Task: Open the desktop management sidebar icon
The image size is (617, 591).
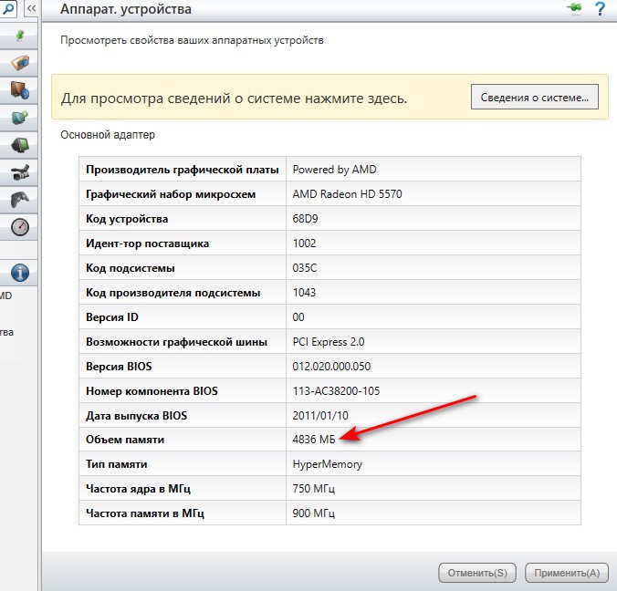Action: (x=20, y=90)
